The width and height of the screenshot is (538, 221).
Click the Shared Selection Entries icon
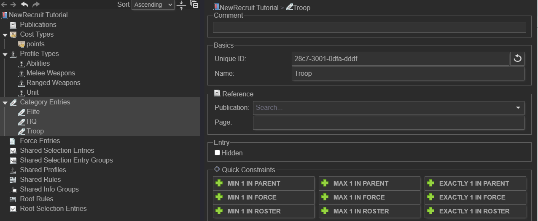(x=13, y=151)
